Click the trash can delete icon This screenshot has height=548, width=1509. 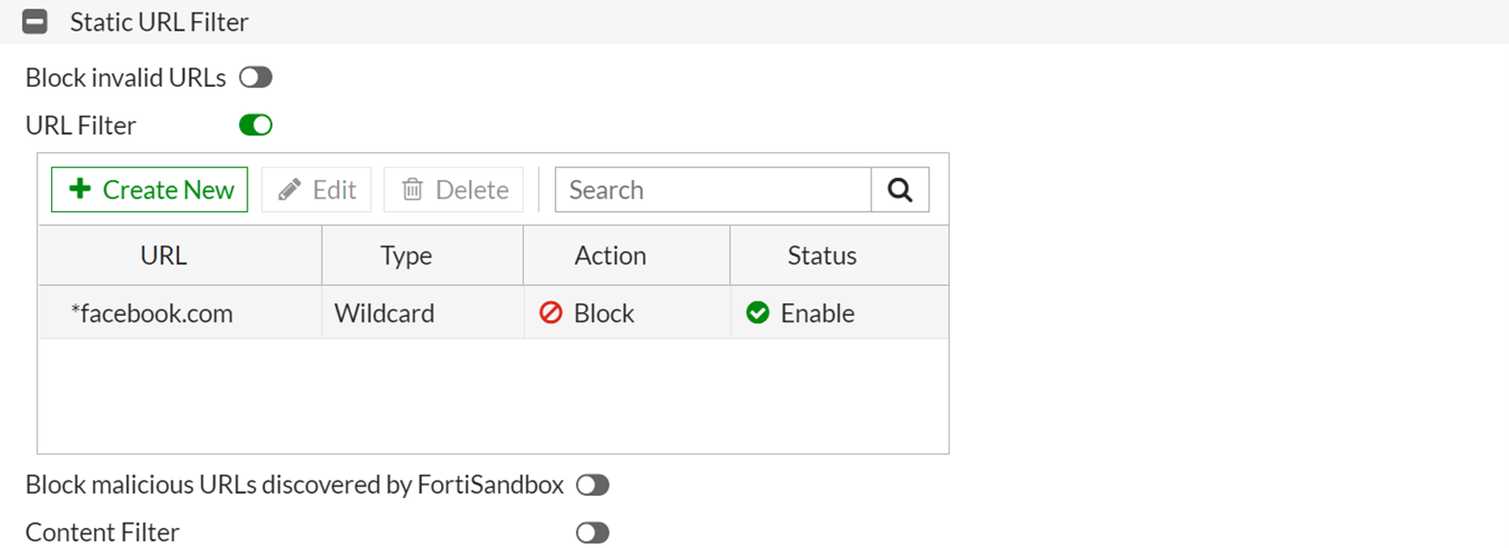pyautogui.click(x=412, y=190)
